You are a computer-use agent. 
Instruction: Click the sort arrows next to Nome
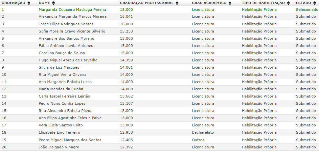click(54, 3)
